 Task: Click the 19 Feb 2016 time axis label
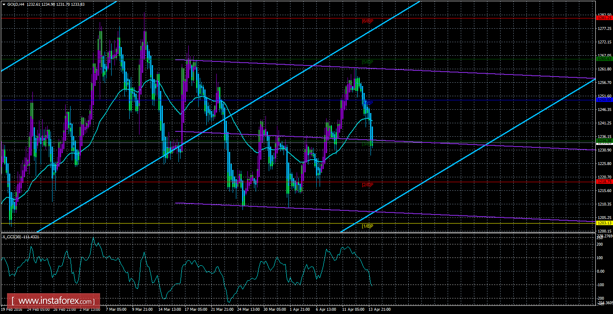[x=11, y=309]
